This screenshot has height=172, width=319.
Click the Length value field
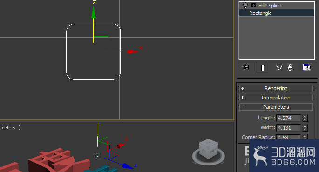(x=288, y=118)
